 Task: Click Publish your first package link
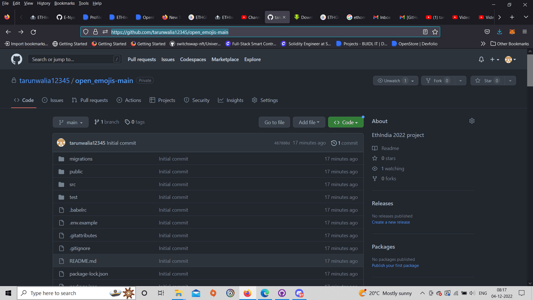(x=395, y=266)
